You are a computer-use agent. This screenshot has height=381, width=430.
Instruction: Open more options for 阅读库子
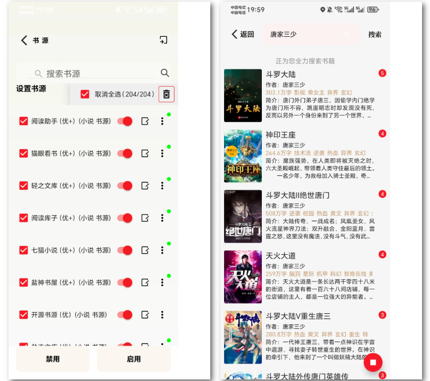pyautogui.click(x=162, y=218)
